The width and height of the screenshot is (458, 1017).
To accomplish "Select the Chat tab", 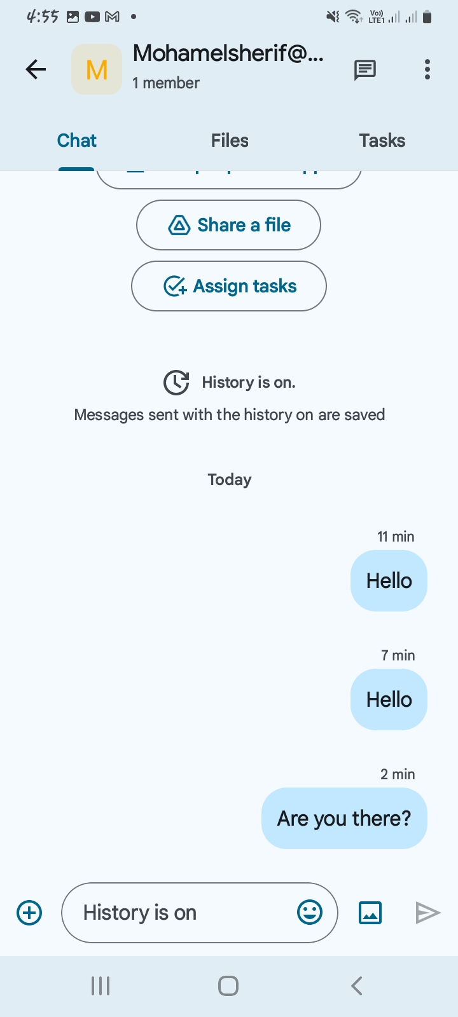I will pos(77,140).
